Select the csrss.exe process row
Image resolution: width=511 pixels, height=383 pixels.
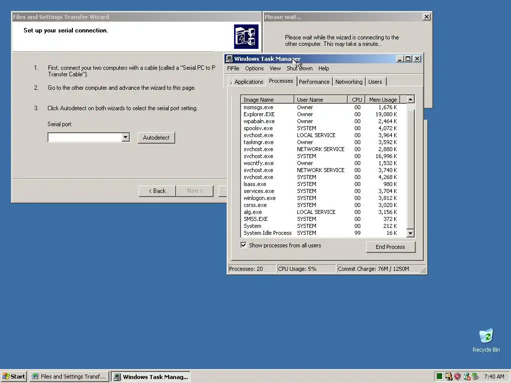click(323, 205)
